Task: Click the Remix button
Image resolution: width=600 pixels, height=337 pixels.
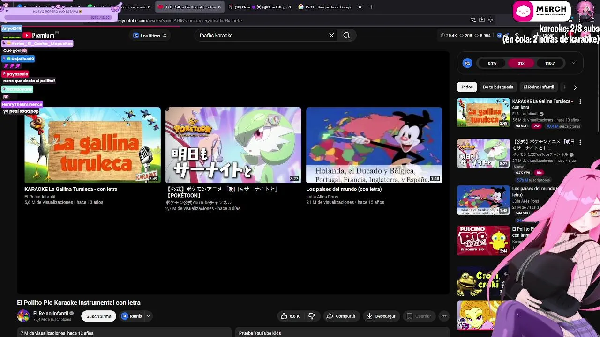Action: click(132, 316)
